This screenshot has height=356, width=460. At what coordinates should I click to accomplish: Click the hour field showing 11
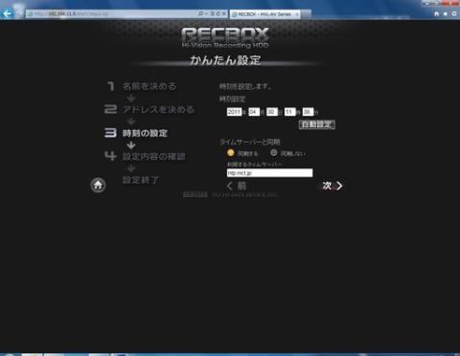click(289, 112)
